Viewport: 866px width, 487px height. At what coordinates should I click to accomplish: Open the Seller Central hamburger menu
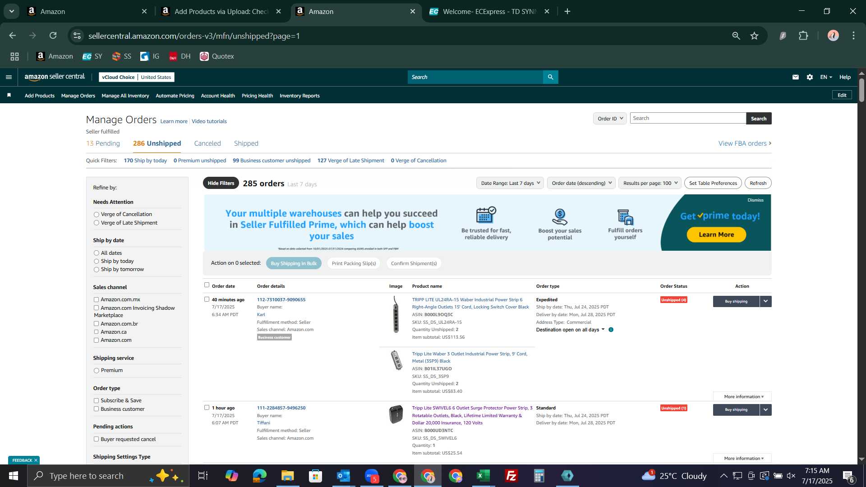click(x=9, y=77)
